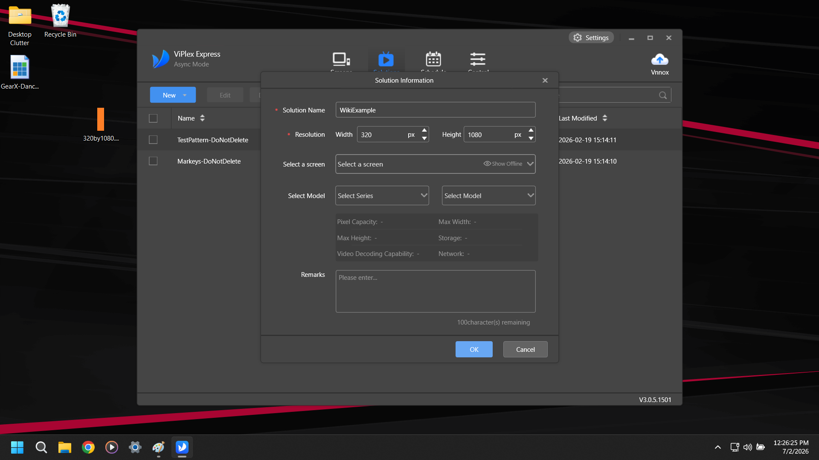This screenshot has width=819, height=460.
Task: Close the Solution Information dialog
Action: (x=545, y=80)
